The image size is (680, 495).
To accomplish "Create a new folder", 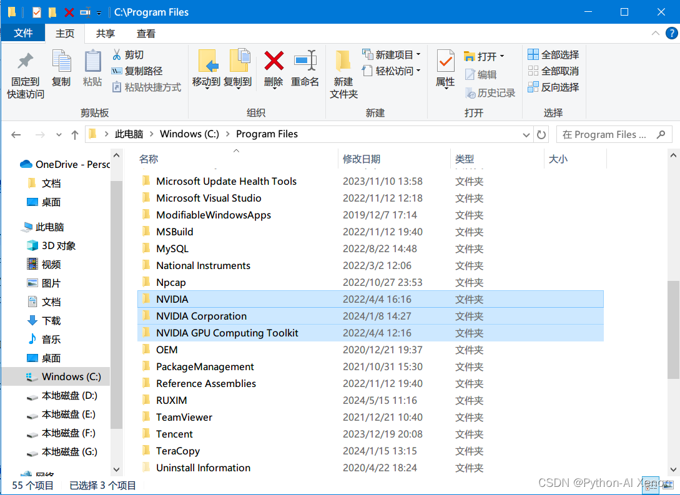I will point(343,74).
